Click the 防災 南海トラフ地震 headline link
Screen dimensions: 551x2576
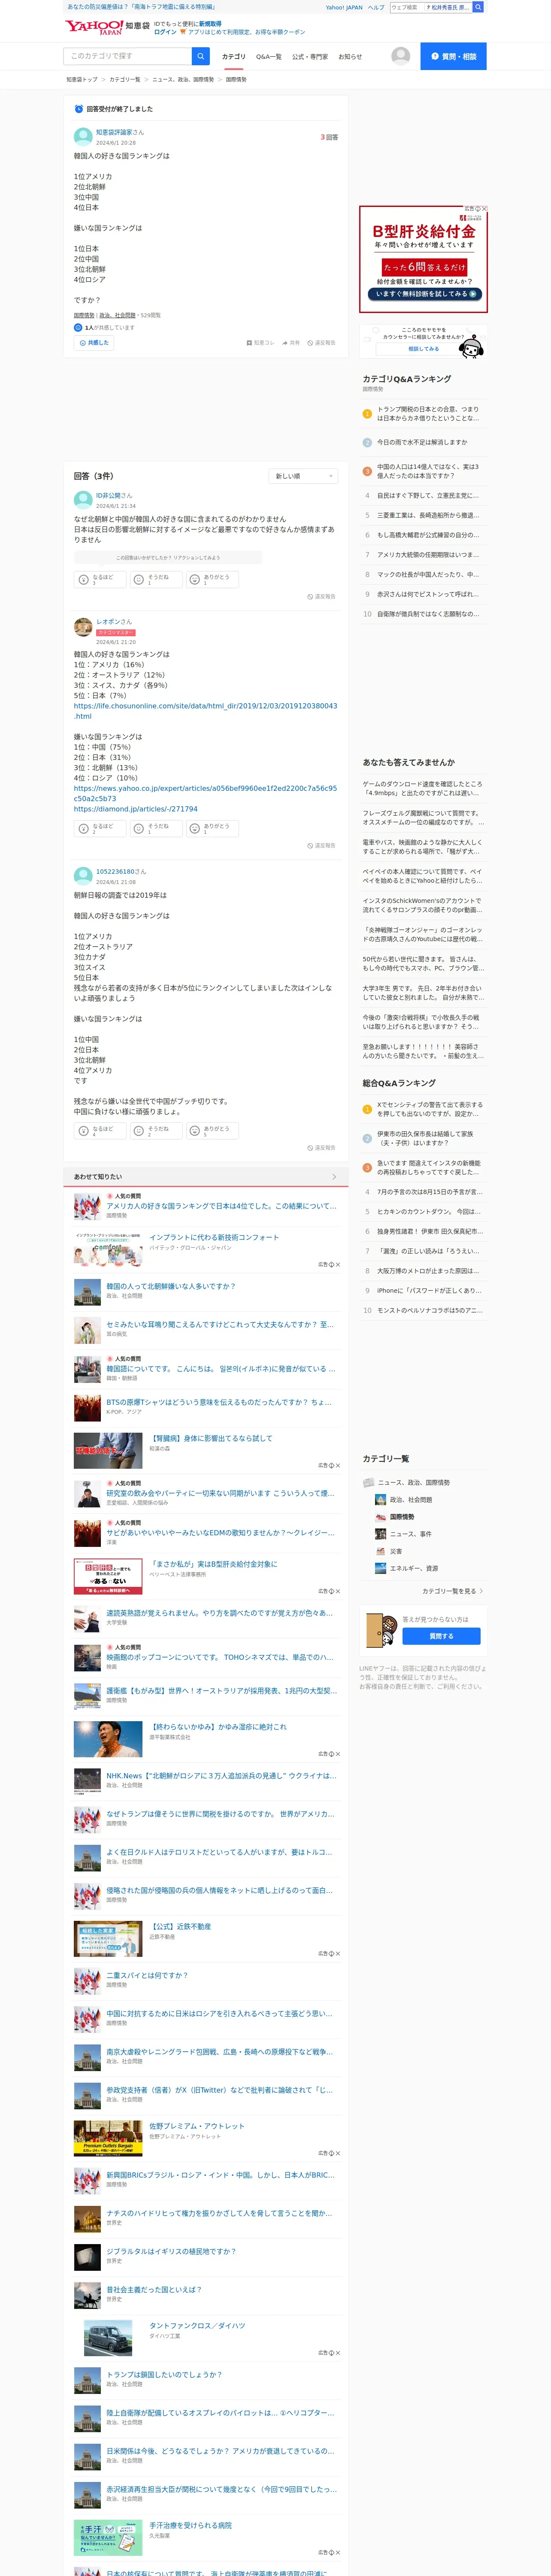click(x=141, y=7)
